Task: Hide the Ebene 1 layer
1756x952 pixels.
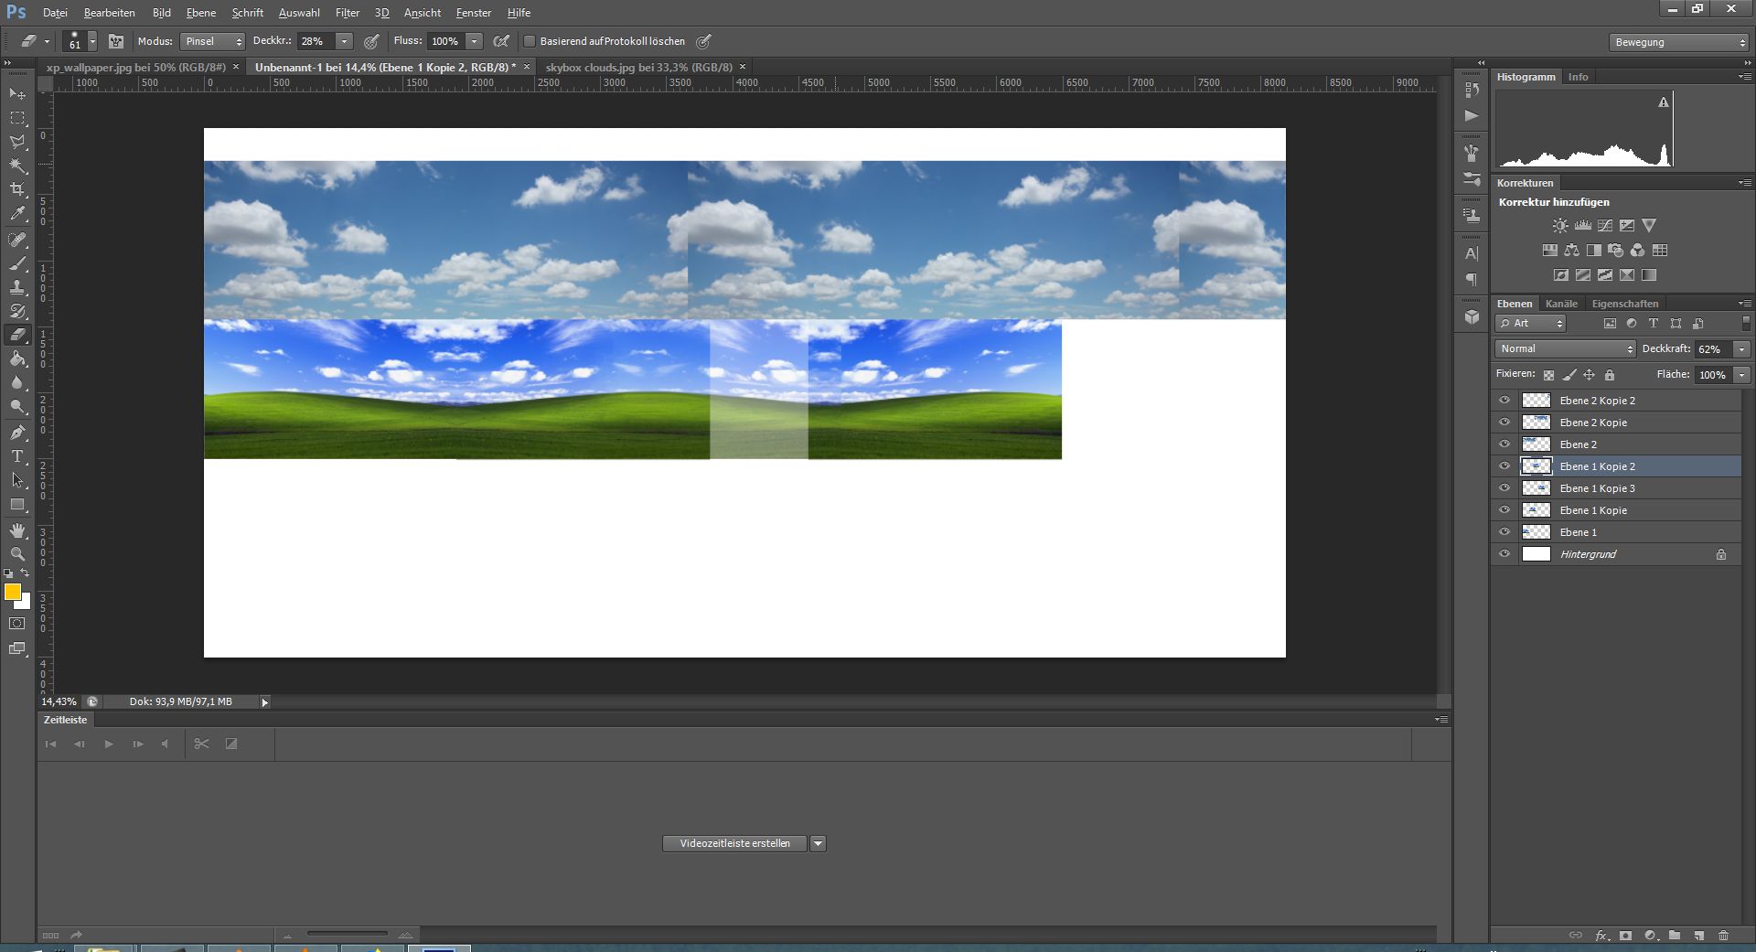Action: [x=1504, y=531]
